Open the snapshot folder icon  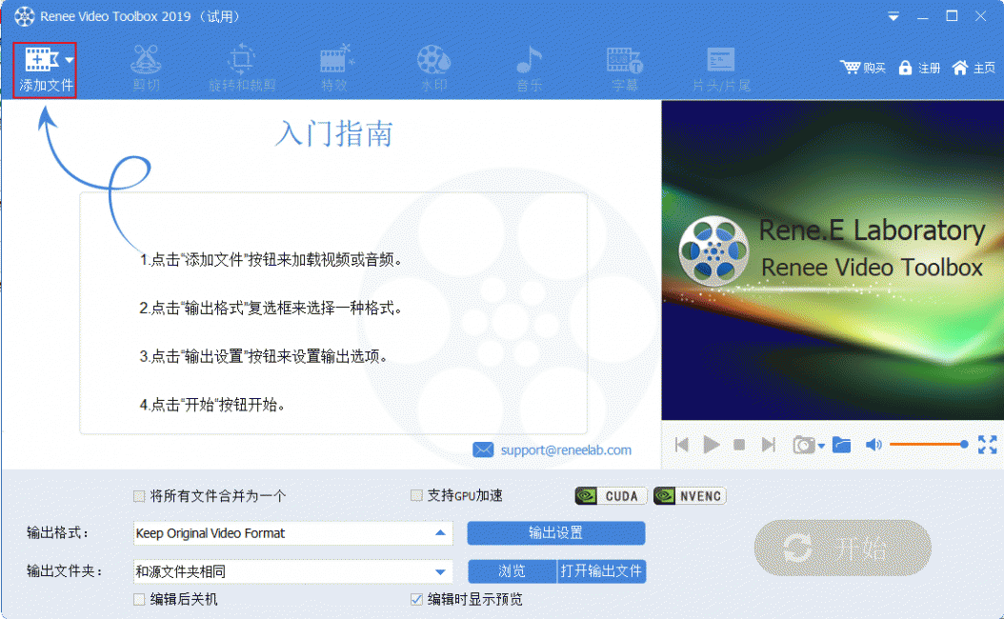(841, 445)
